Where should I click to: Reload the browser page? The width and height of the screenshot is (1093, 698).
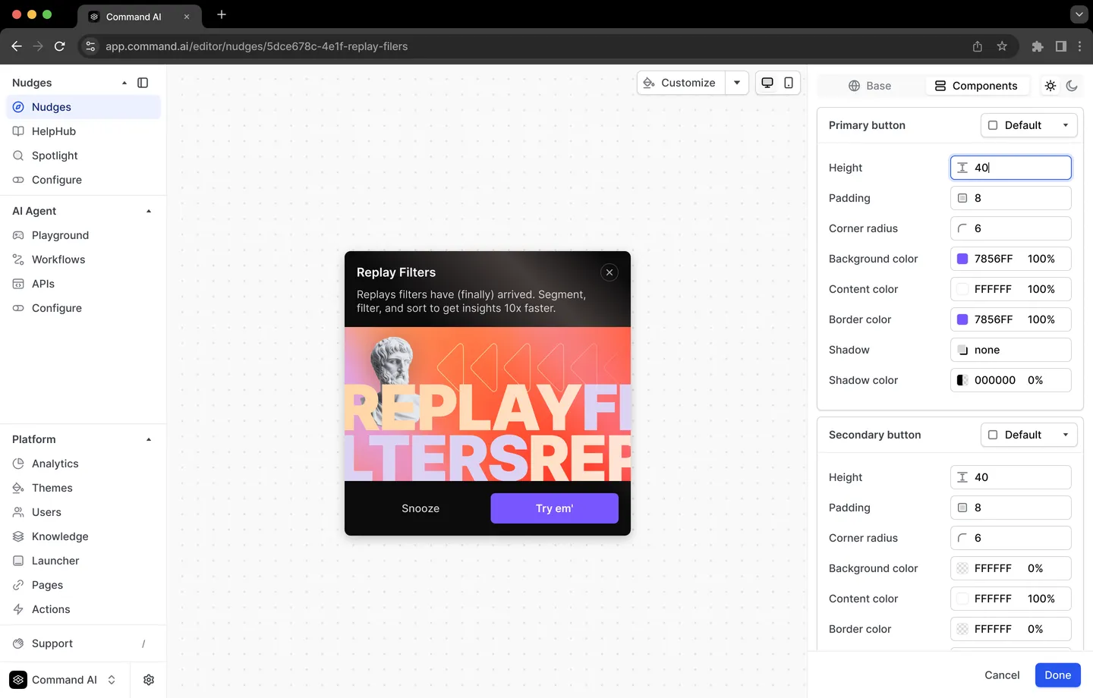59,46
